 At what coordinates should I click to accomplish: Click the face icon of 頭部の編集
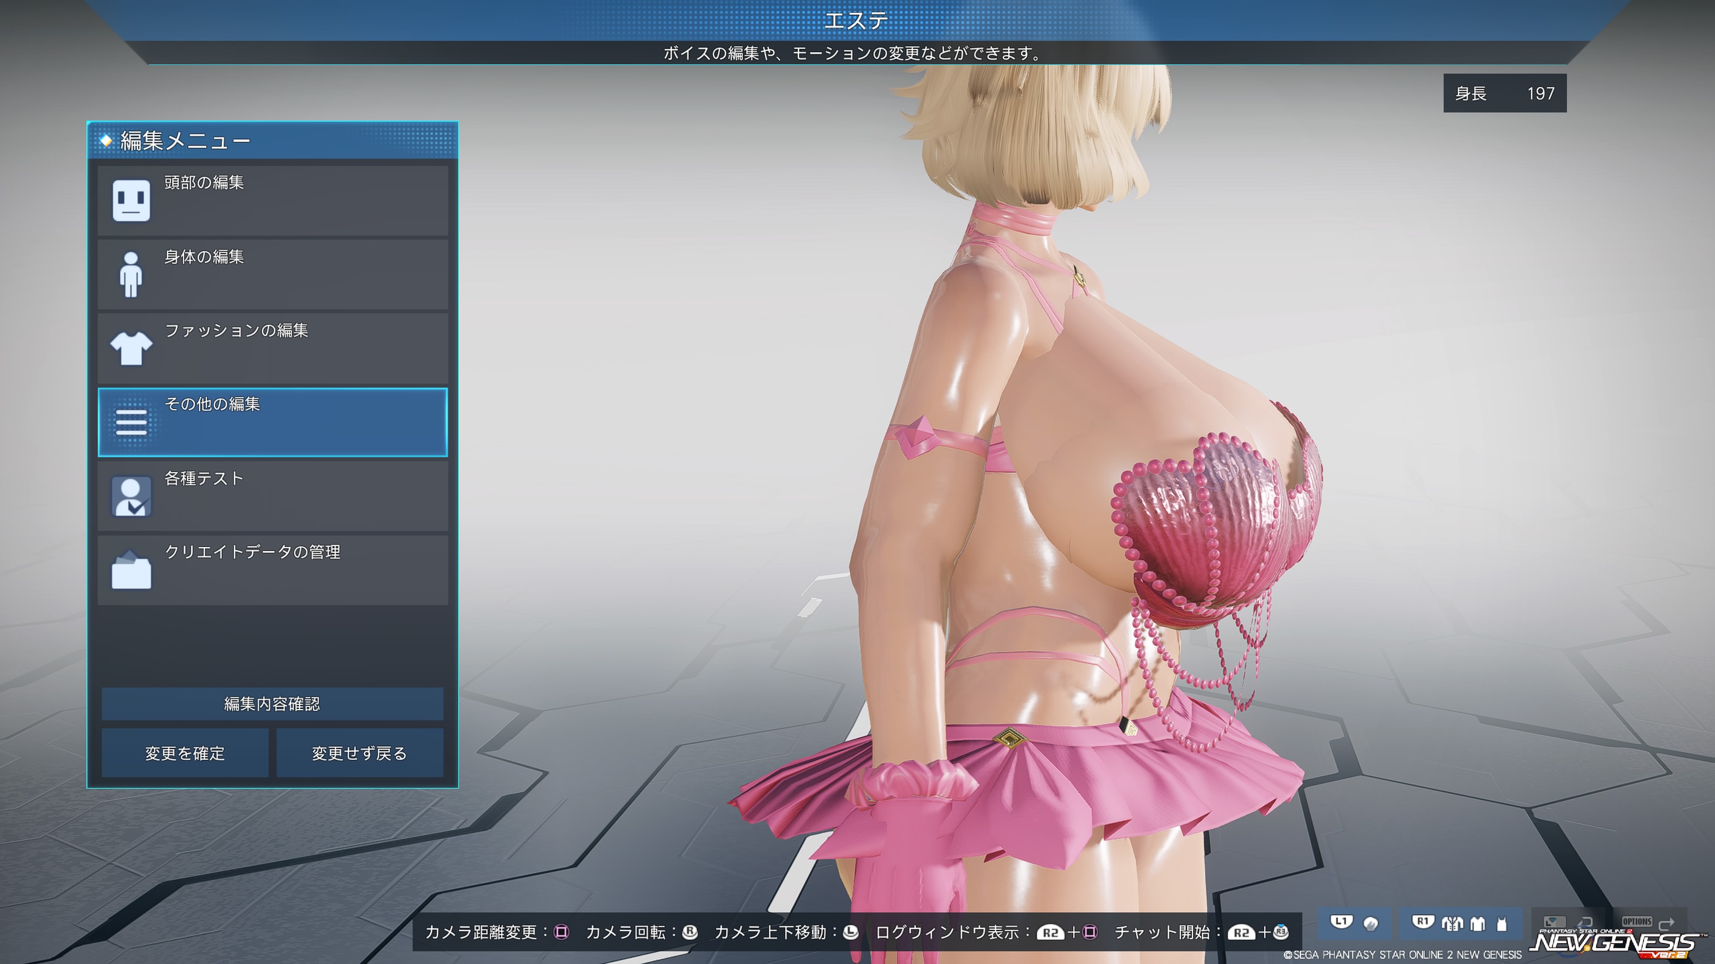coord(131,200)
